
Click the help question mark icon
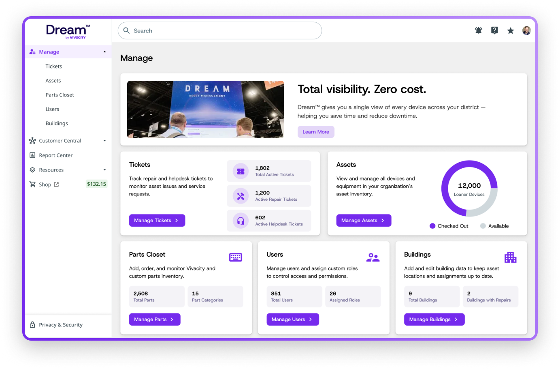[494, 30]
